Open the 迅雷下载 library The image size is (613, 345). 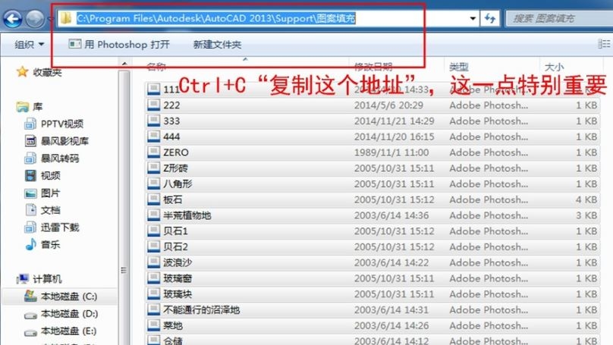tap(52, 227)
